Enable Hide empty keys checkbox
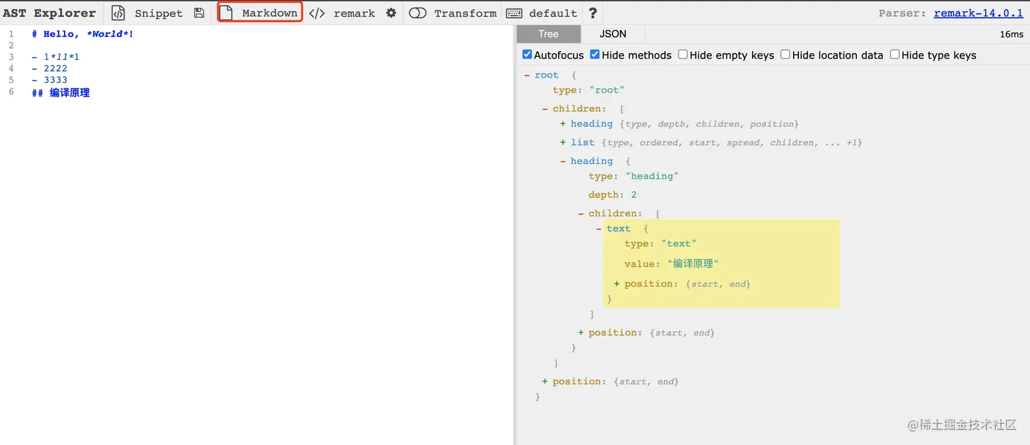 coord(683,54)
